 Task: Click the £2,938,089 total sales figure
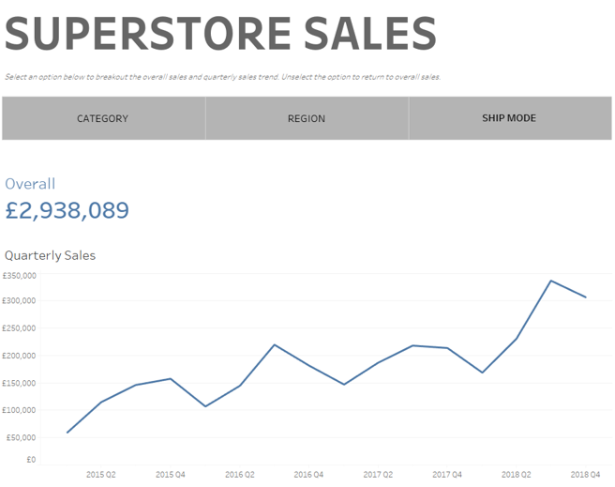67,210
